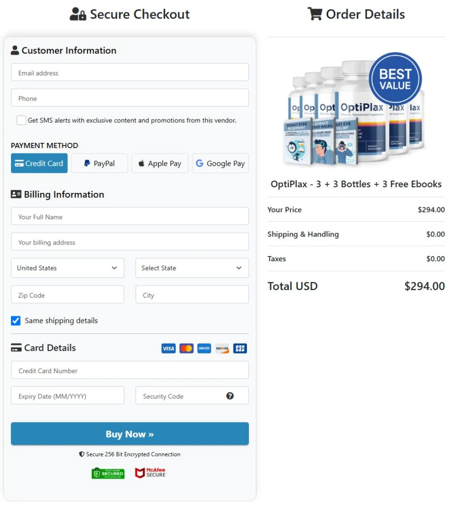Click the Security Code field
Viewport: 449px width, 505px height.
coord(192,396)
